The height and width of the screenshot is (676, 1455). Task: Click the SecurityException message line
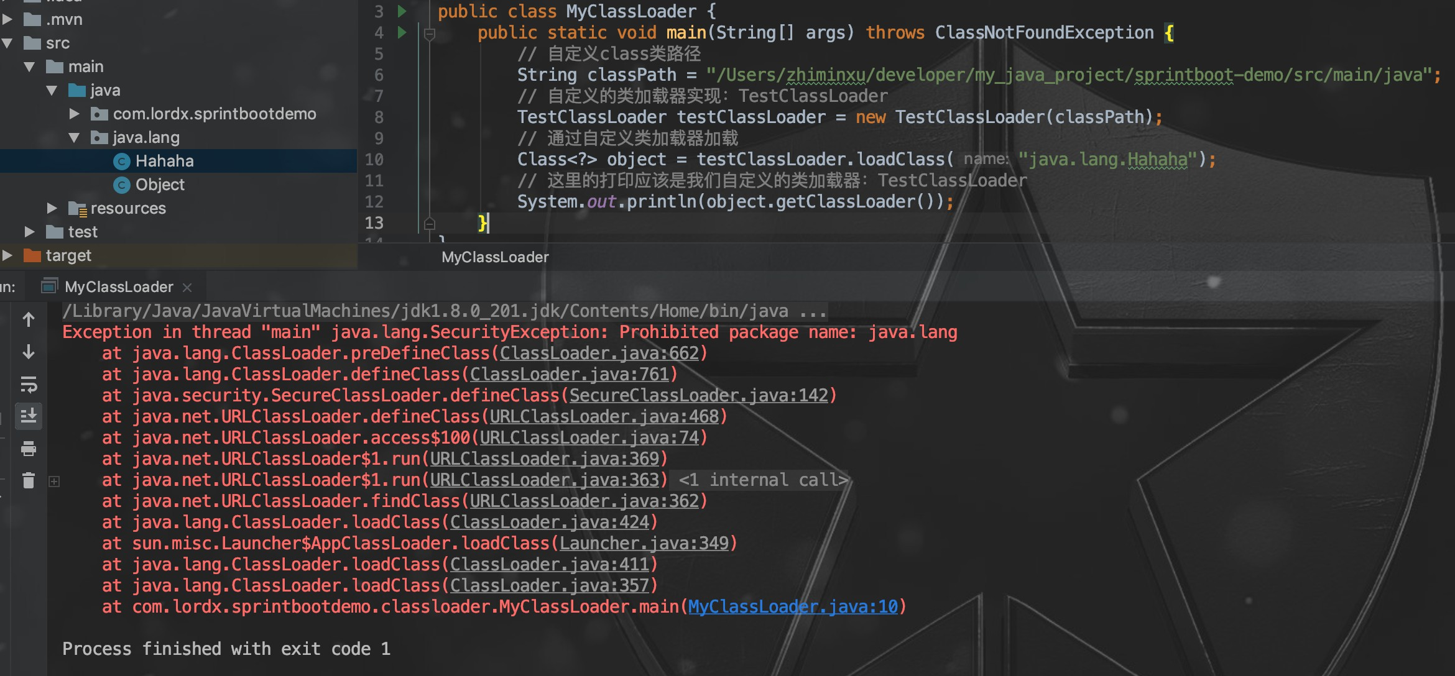(x=510, y=332)
